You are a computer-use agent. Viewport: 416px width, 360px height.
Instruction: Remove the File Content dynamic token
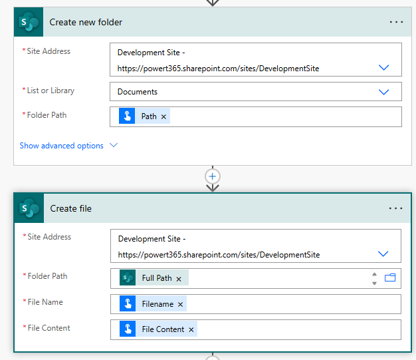[191, 329]
